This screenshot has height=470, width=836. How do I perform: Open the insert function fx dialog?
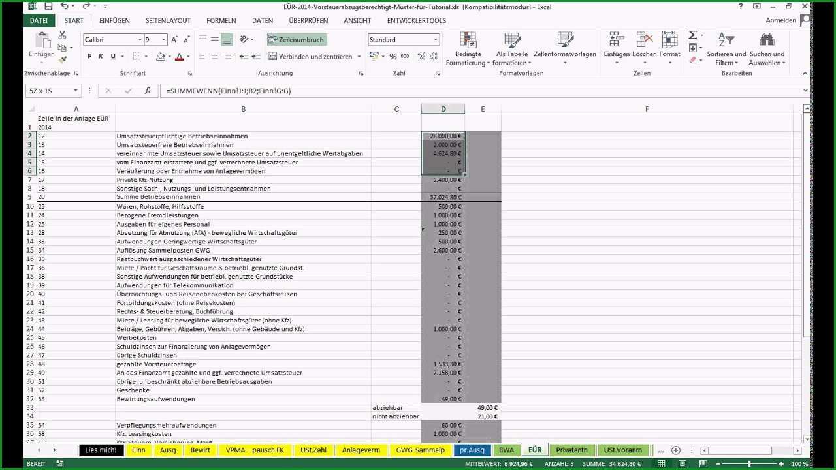coord(148,91)
